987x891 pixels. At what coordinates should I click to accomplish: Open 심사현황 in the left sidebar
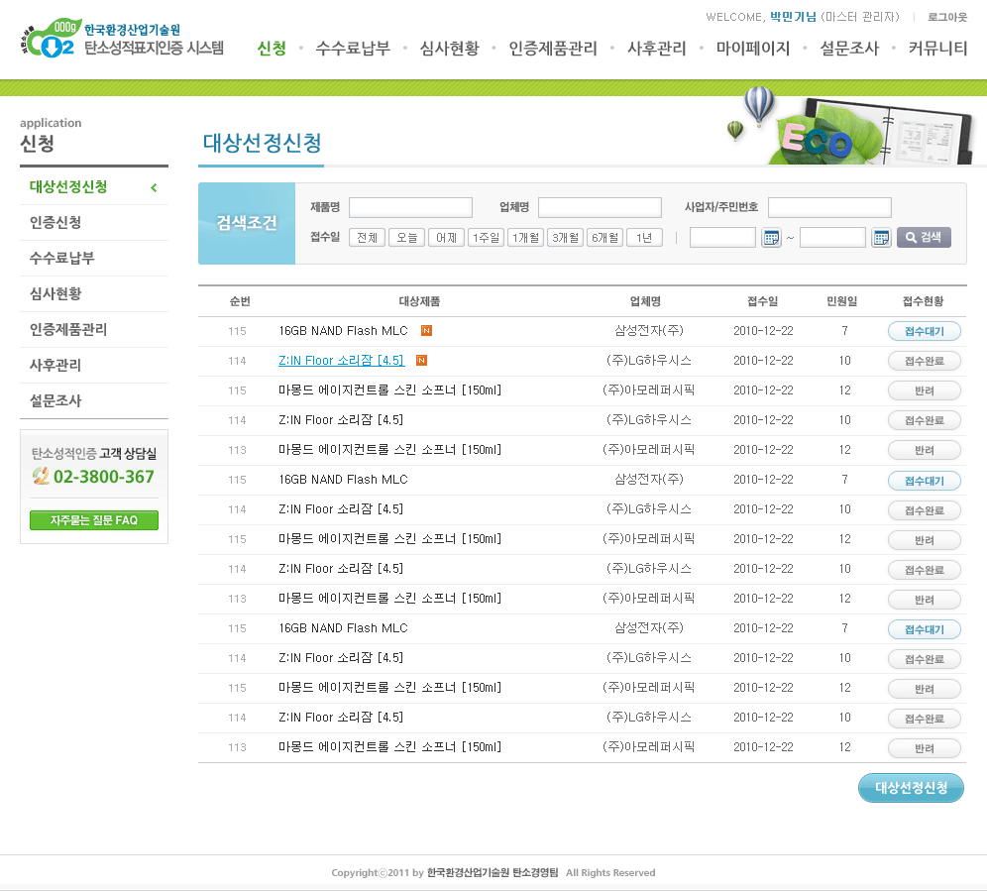click(55, 293)
